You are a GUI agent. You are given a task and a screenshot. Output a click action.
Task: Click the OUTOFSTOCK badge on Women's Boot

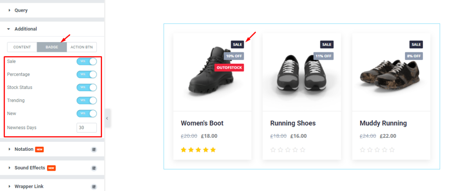pyautogui.click(x=229, y=67)
